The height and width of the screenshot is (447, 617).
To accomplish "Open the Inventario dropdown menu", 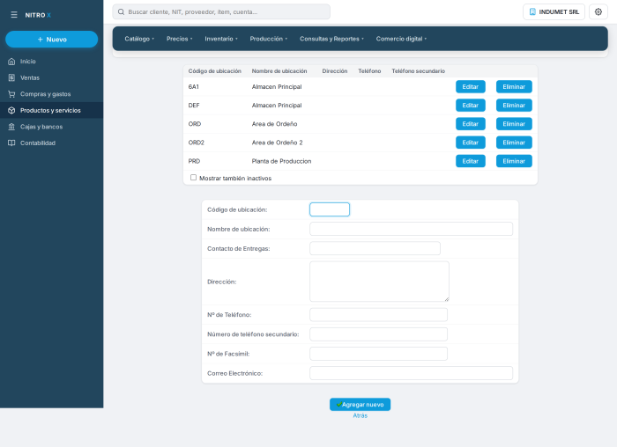I will pyautogui.click(x=221, y=39).
